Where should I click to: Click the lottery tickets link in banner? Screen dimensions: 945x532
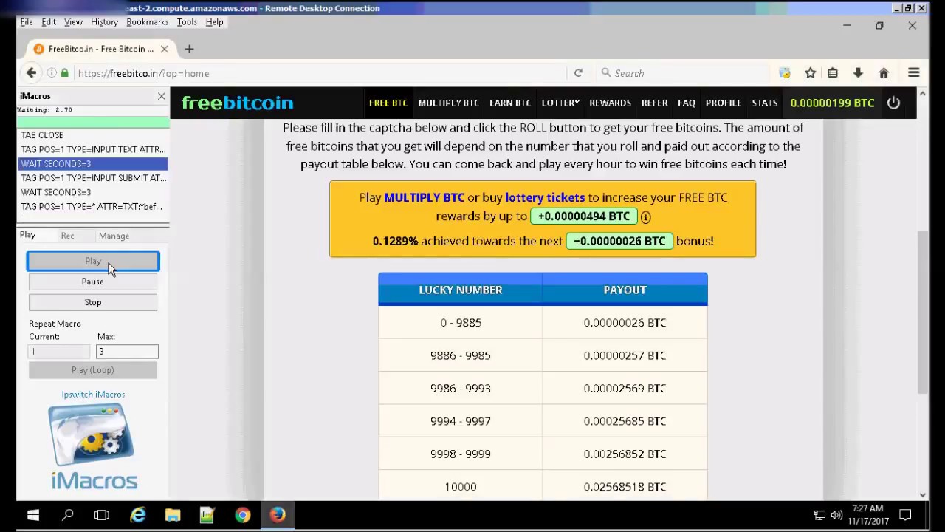coord(545,197)
